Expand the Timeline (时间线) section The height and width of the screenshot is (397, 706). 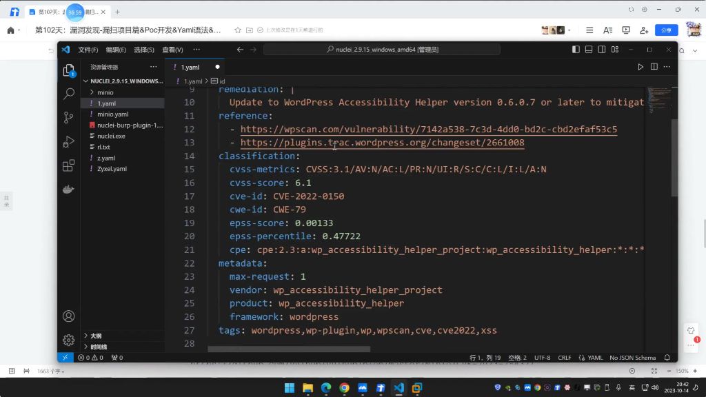click(x=123, y=347)
